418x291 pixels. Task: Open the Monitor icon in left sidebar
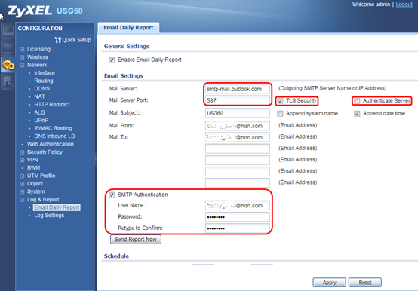pos(8,48)
